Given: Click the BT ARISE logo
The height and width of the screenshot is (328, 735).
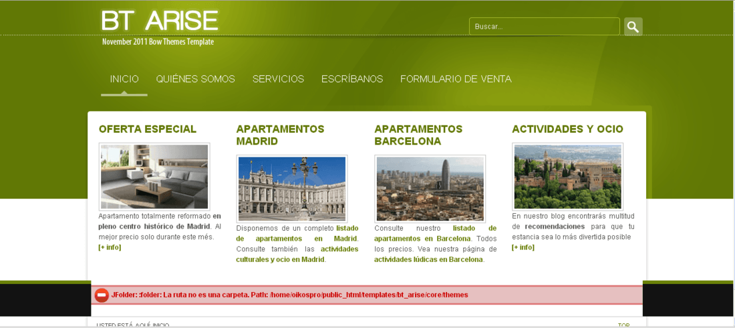Looking at the screenshot, I should pos(160,21).
